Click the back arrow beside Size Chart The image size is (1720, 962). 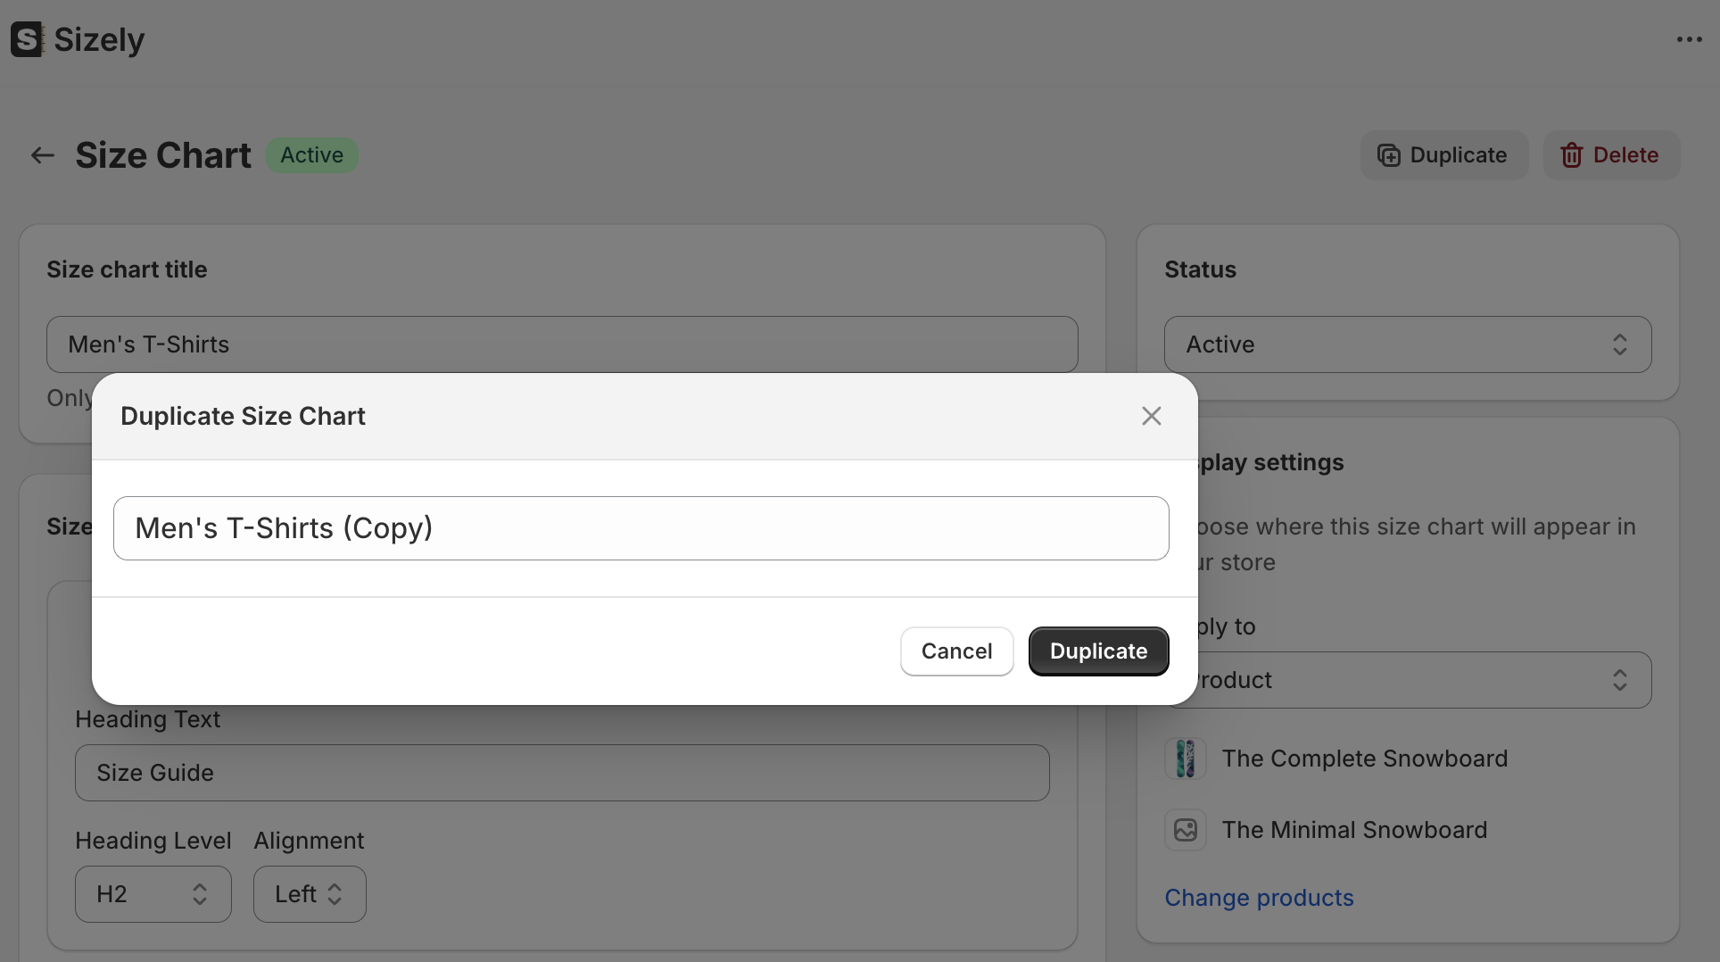pyautogui.click(x=42, y=155)
